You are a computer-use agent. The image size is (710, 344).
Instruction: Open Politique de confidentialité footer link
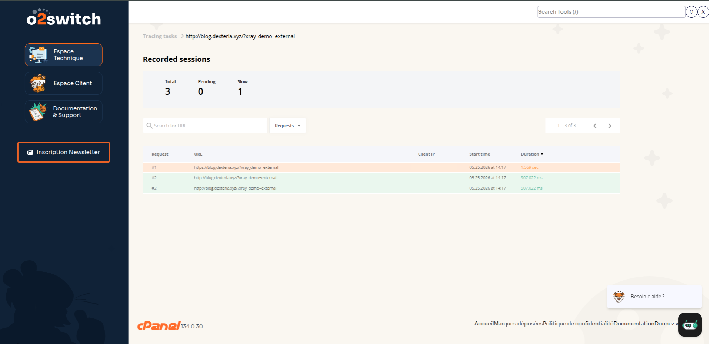[578, 324]
